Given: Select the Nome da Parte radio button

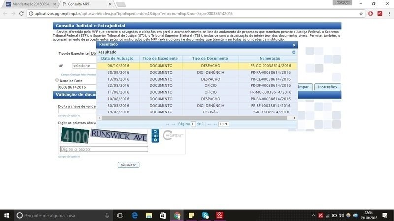Looking at the screenshot, I should coord(57,80).
